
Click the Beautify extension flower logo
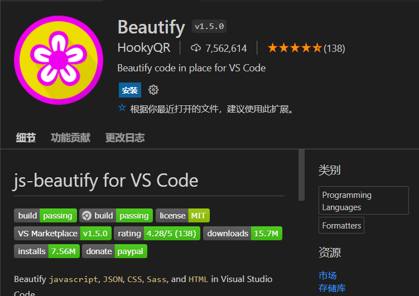tap(59, 60)
